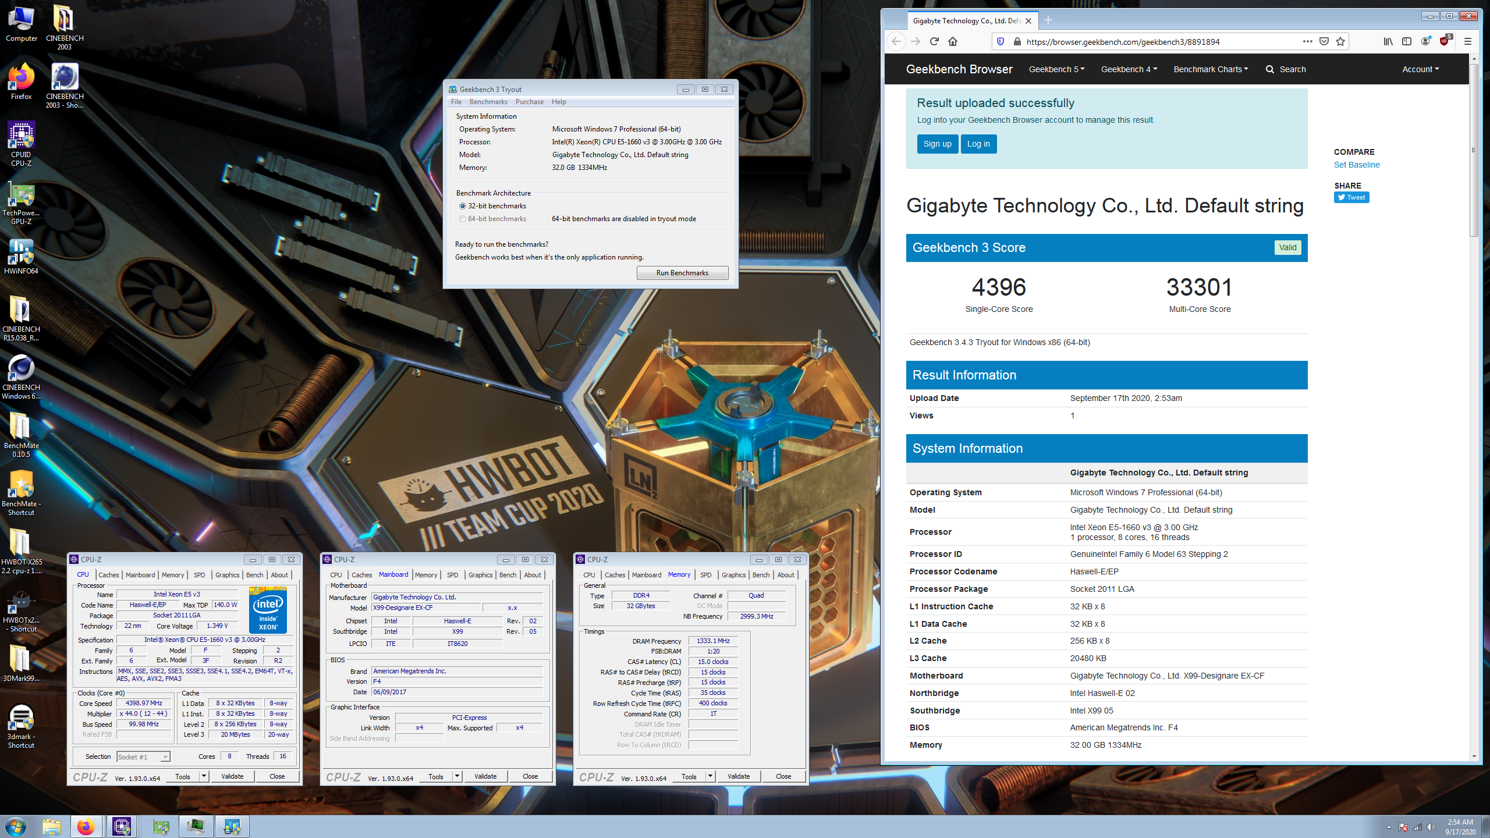
Task: Open Graphics tab in first CPU-Z
Action: coord(227,575)
